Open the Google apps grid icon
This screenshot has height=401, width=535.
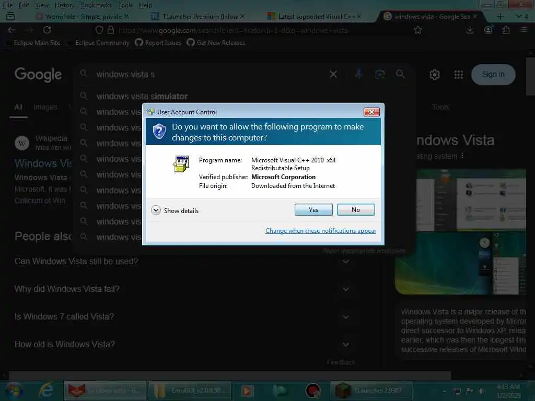tap(459, 74)
